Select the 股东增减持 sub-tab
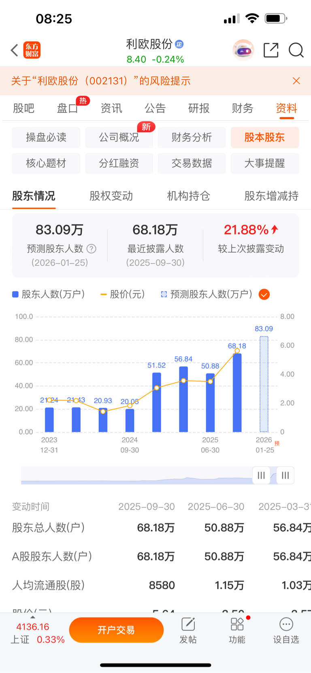Image resolution: width=311 pixels, height=673 pixels. tap(271, 196)
